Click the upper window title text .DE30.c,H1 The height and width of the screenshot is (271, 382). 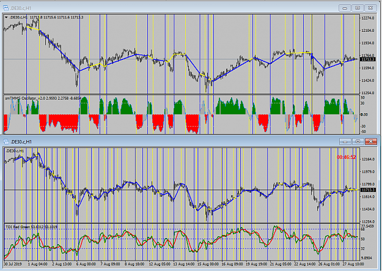(x=21, y=9)
